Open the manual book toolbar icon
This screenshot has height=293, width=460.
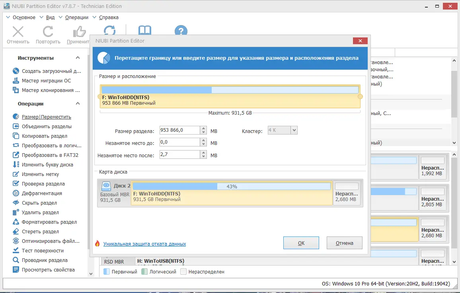click(144, 30)
